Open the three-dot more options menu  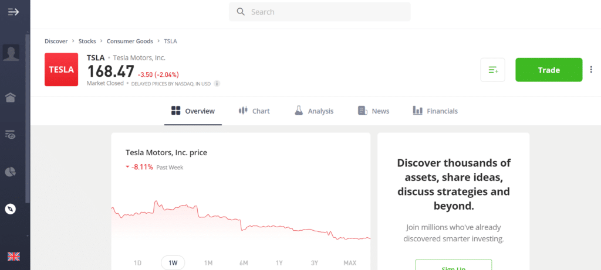590,70
